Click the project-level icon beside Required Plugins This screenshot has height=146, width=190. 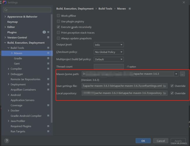[48, 126]
